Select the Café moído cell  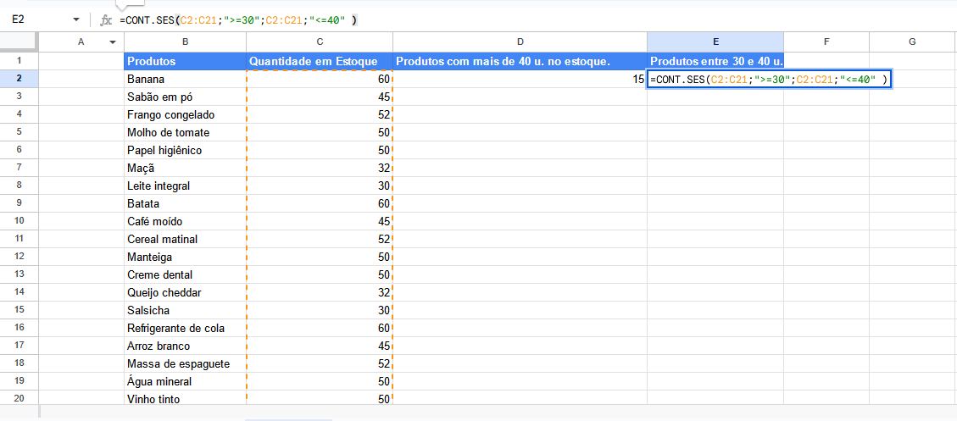coord(185,221)
